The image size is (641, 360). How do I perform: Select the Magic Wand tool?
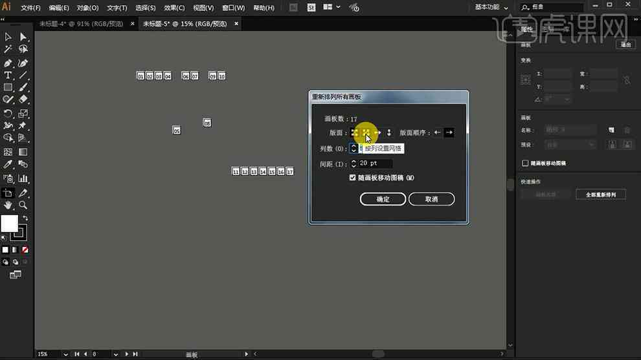8,49
